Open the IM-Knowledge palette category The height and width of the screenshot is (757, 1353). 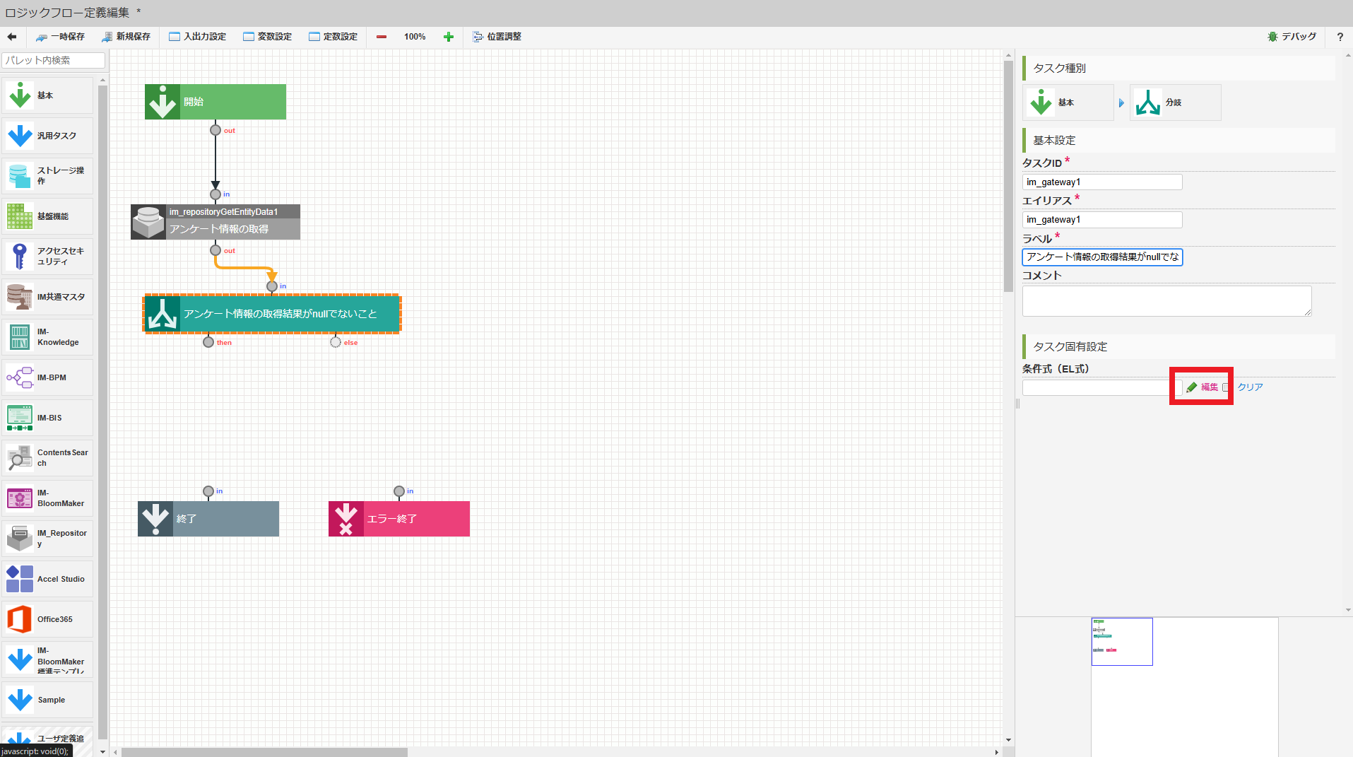tap(47, 336)
